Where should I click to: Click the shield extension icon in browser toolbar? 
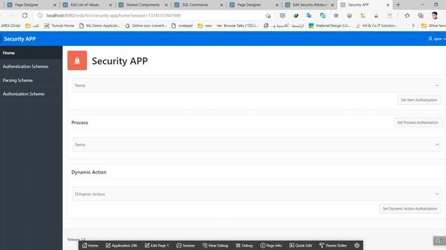[282, 16]
